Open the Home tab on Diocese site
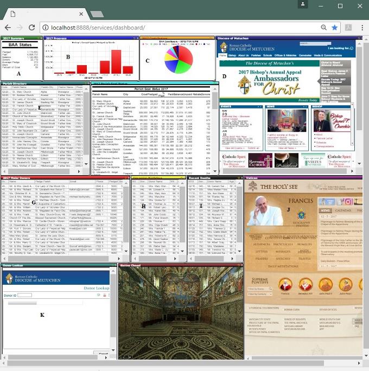 coord(222,55)
